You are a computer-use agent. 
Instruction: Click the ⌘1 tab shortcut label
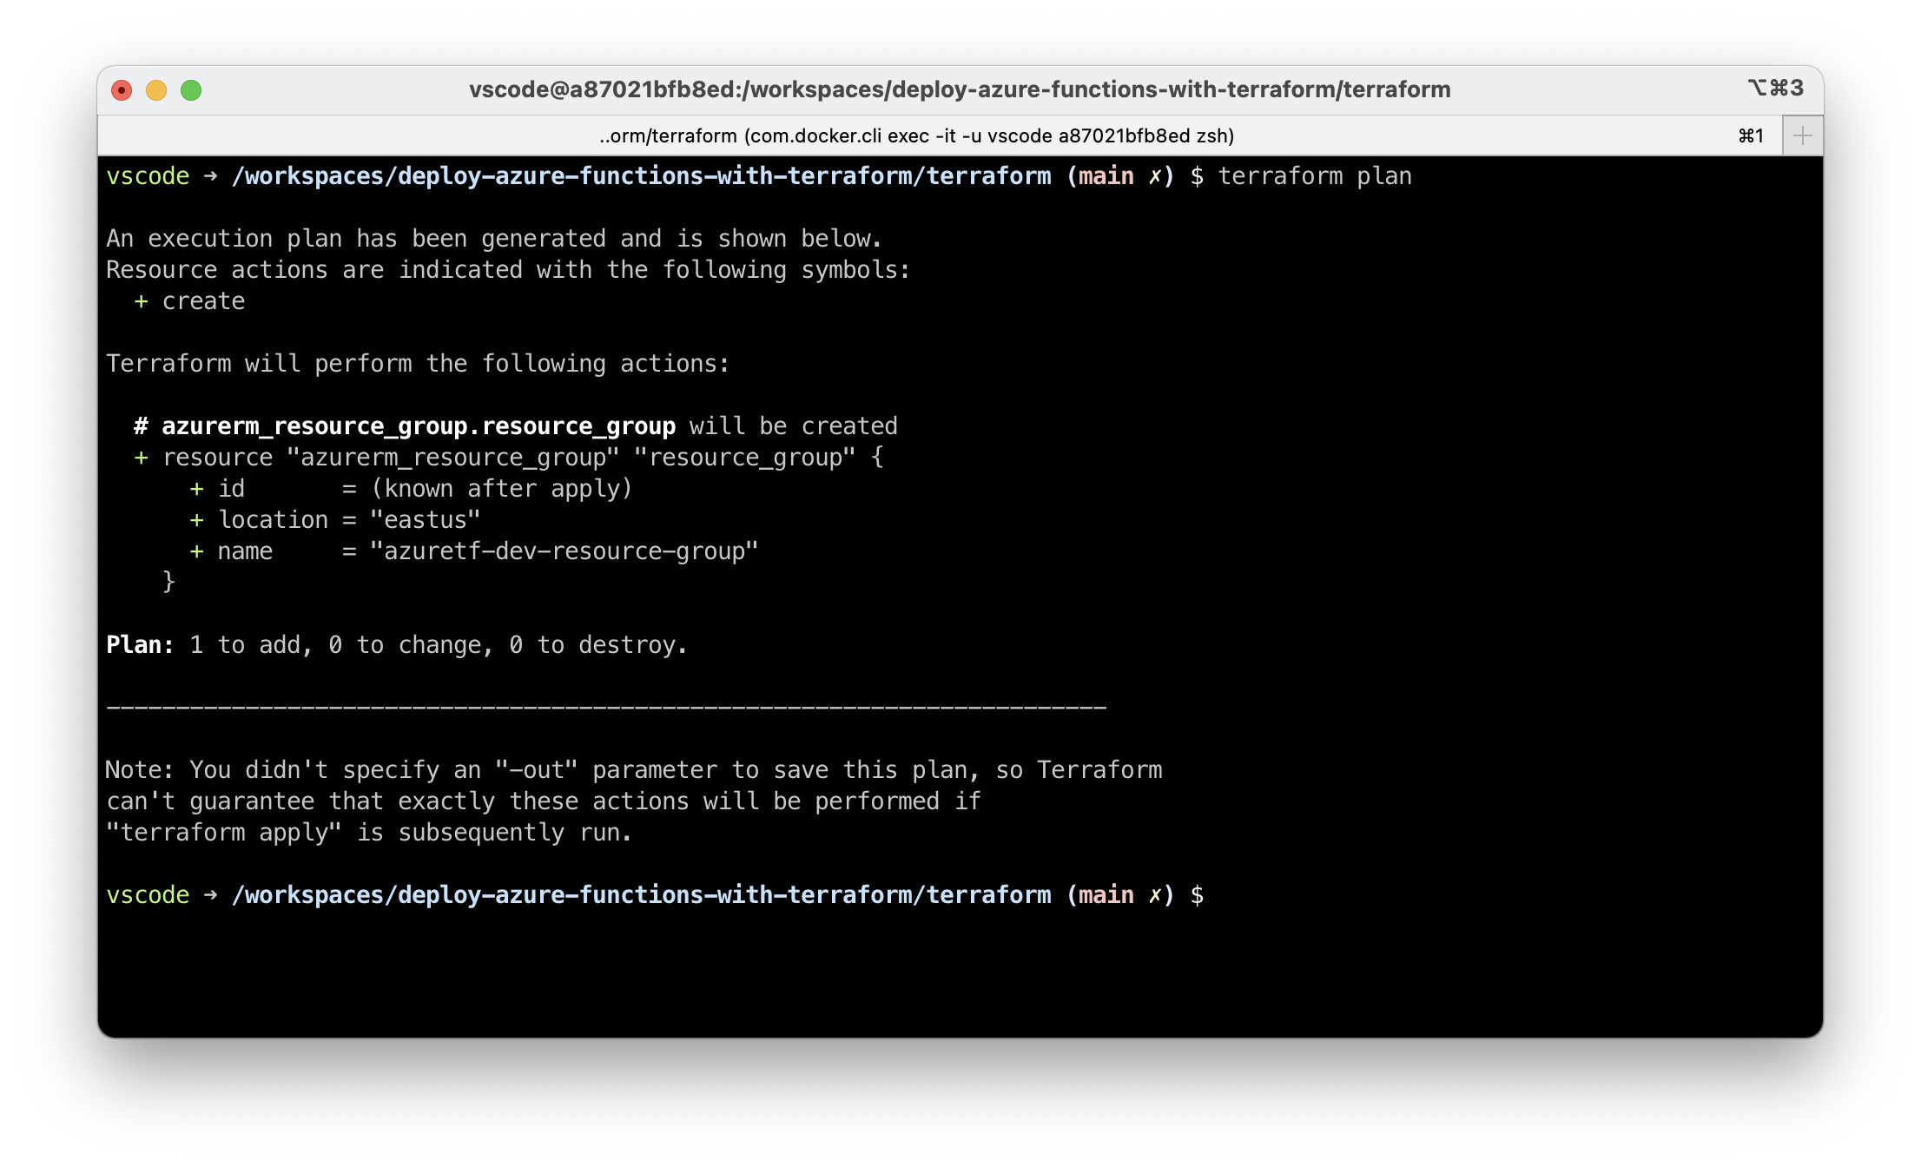click(1751, 135)
